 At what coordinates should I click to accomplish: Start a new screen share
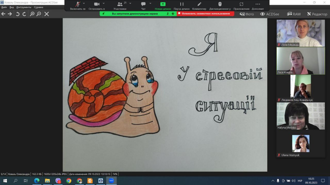coord(163,4)
